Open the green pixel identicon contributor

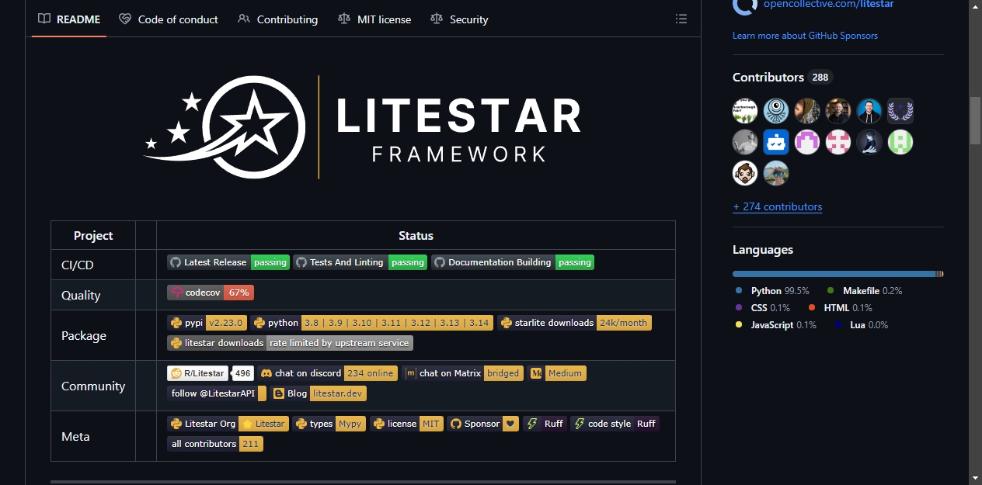tap(900, 142)
